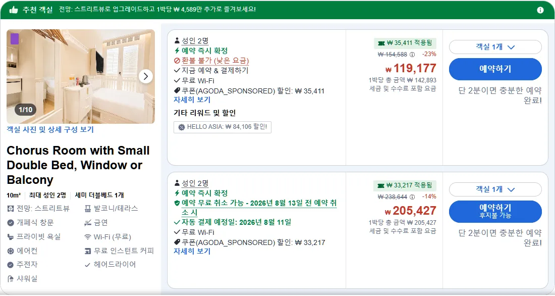Image resolution: width=555 pixels, height=296 pixels.
Task: Click the HELLO ASIA ₩84,106 discount tag
Action: coord(223,127)
